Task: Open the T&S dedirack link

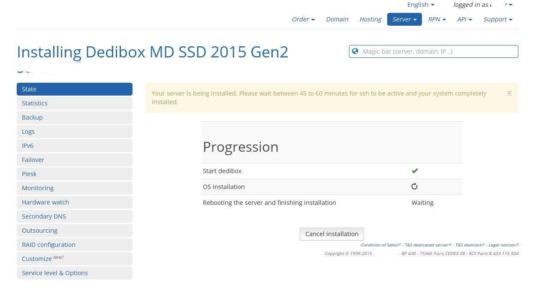Action: [470, 245]
